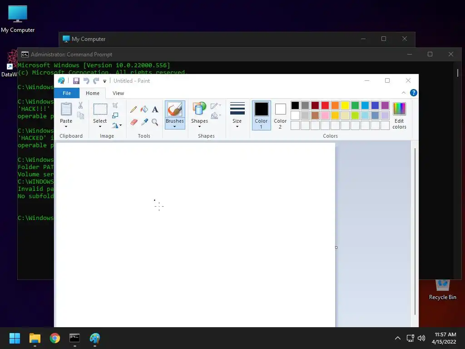Switch to Command Prompt via taskbar icon

75,338
